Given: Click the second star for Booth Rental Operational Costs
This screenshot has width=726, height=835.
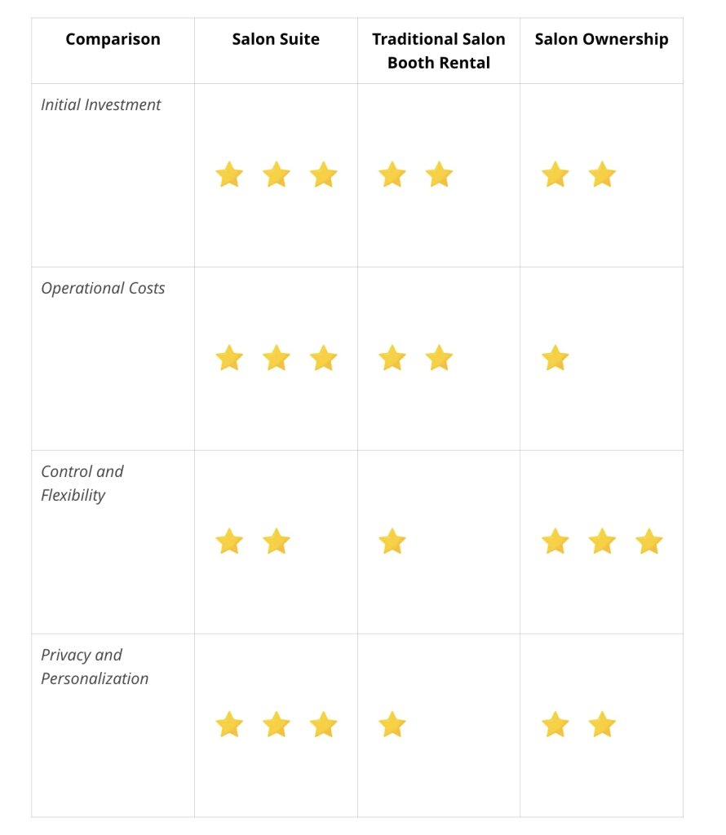Looking at the screenshot, I should pos(440,358).
